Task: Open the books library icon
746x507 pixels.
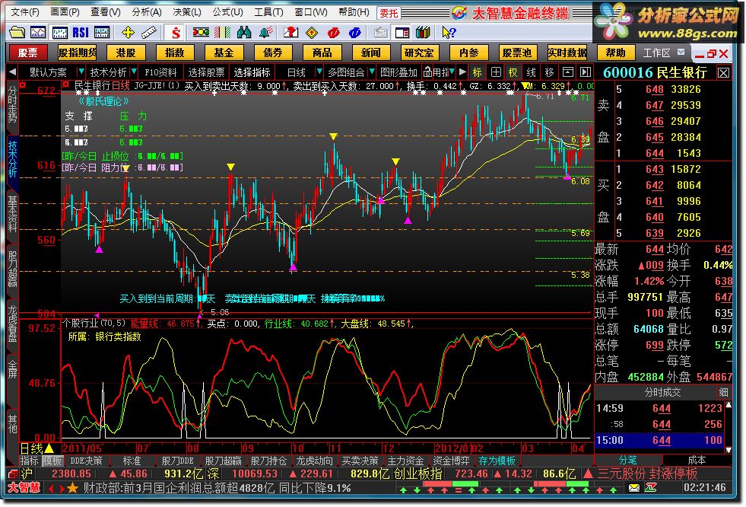Action: (423, 33)
